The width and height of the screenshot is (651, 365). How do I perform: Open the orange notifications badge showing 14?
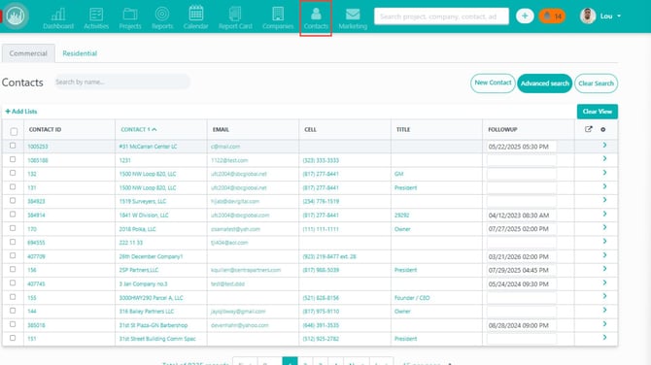(x=552, y=17)
